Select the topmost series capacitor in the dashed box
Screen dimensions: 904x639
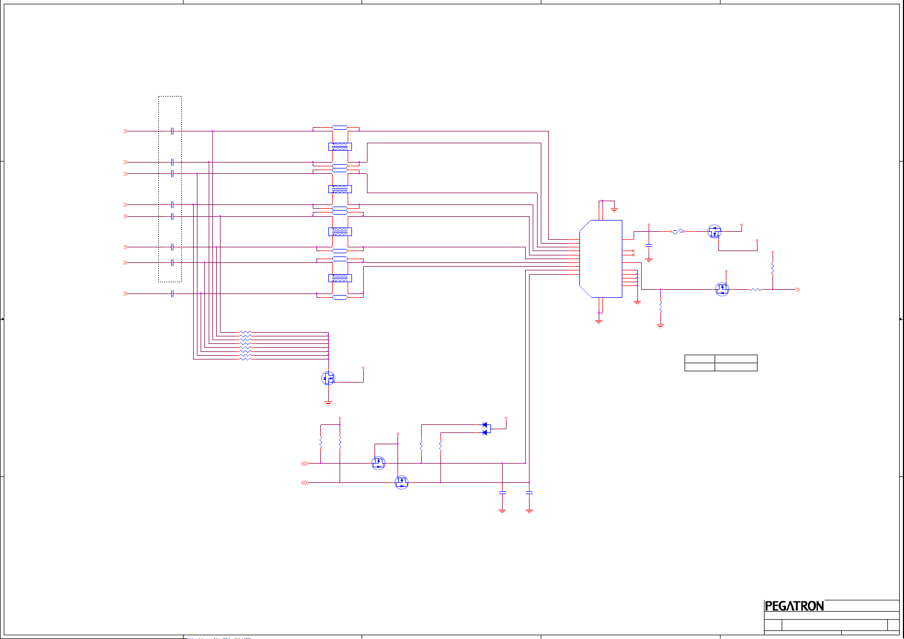(x=172, y=131)
